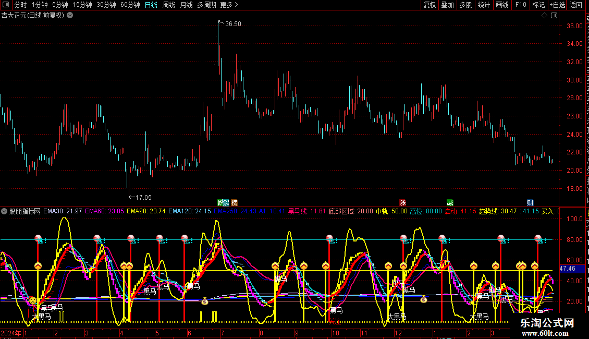Click the 叠加 overlay button
Viewport: 589px width, 339px height.
click(448, 5)
